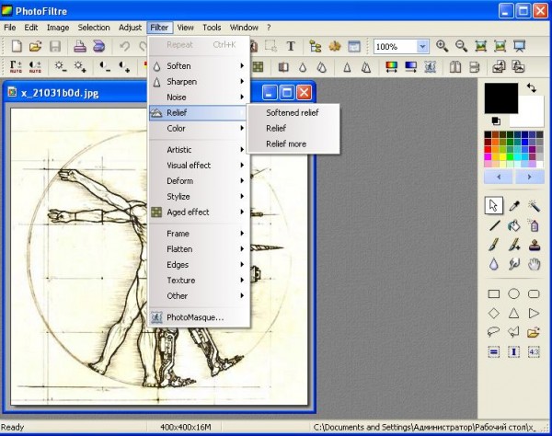The image size is (552, 436).
Task: Click Auto levels icon
Action: point(16,66)
